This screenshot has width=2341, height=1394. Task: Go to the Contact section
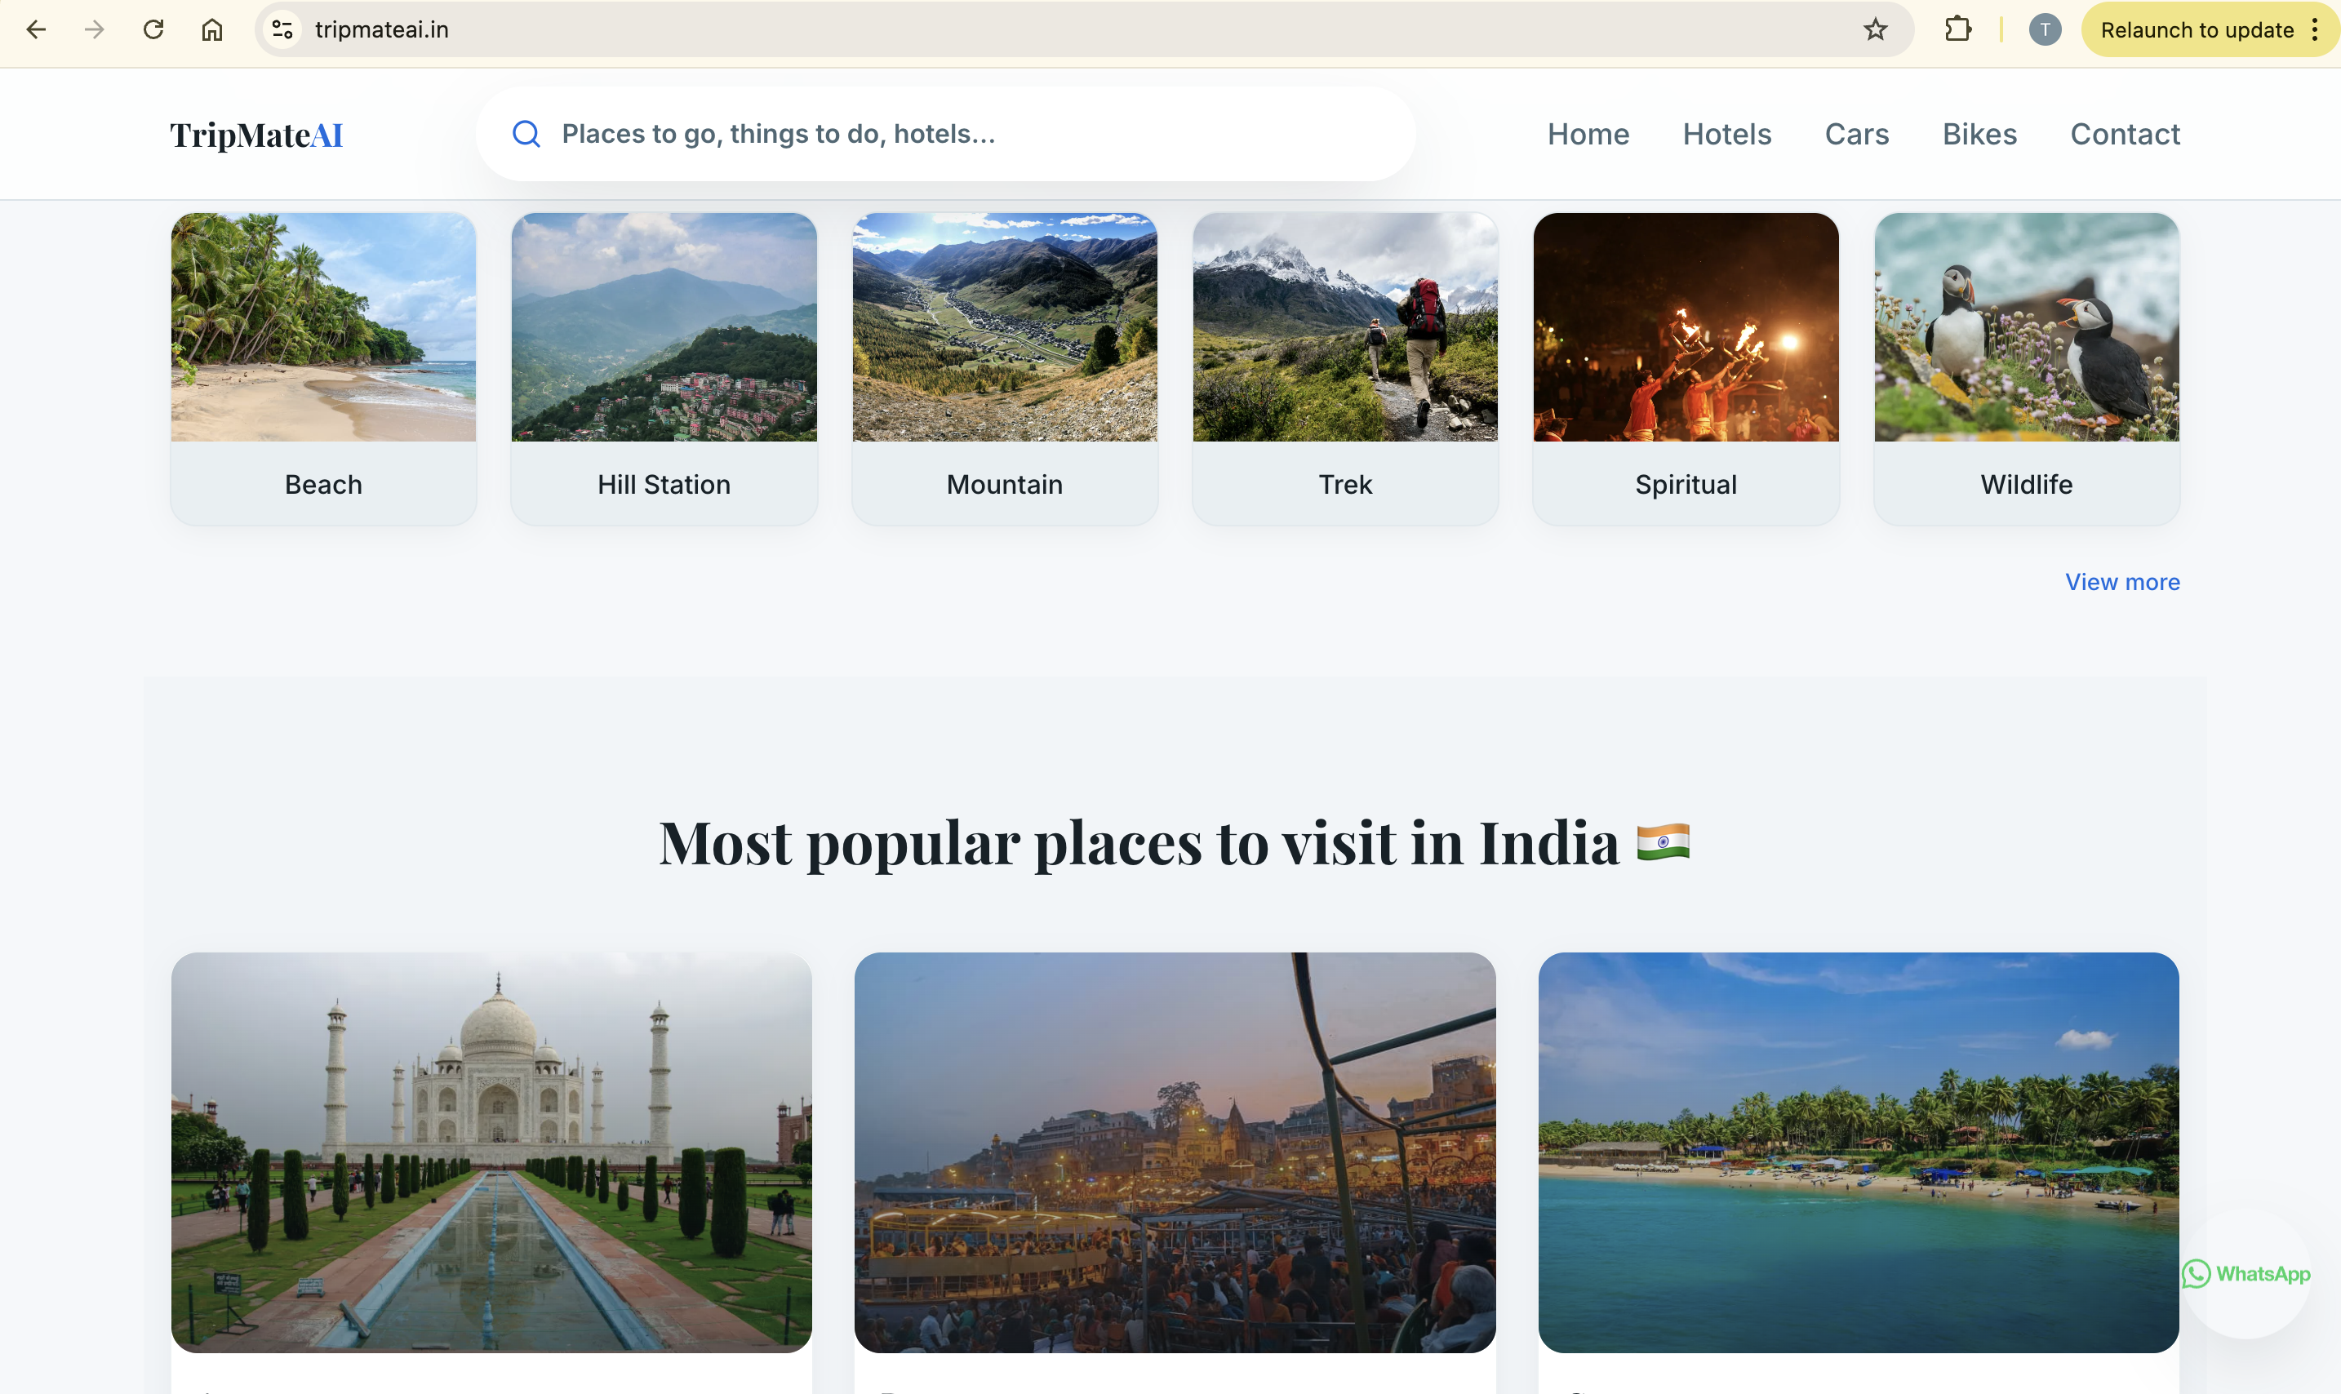coord(2124,133)
